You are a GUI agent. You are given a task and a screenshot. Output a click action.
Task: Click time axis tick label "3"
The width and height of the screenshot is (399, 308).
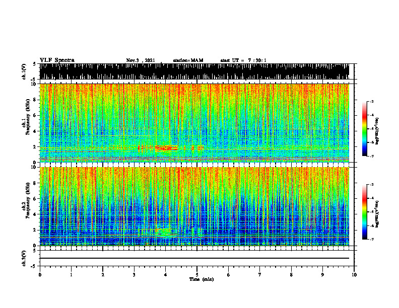coord(134,275)
